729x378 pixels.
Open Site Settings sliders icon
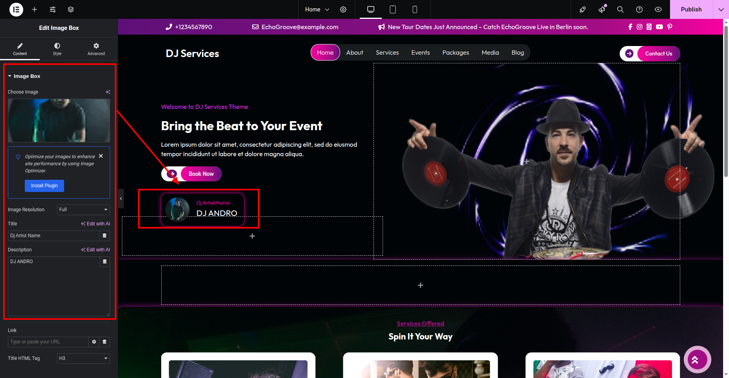53,9
